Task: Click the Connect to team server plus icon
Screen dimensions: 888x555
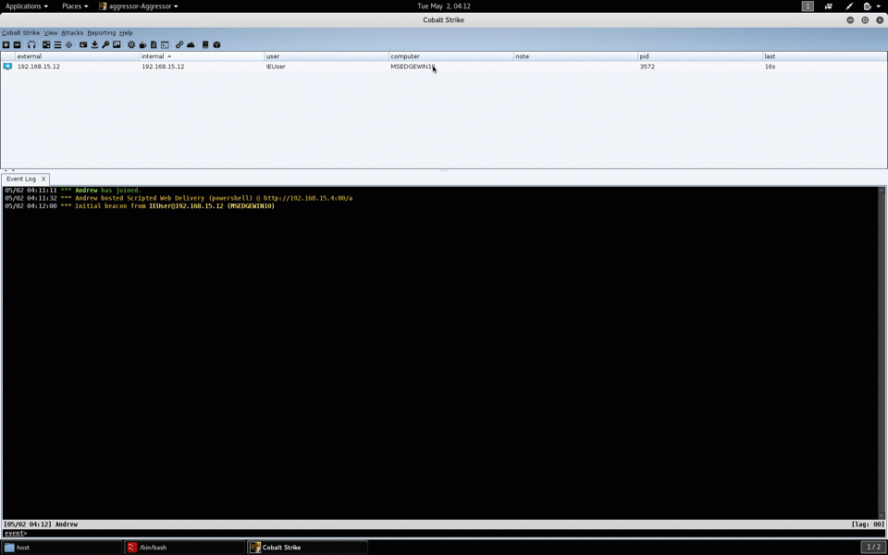Action: pos(6,44)
